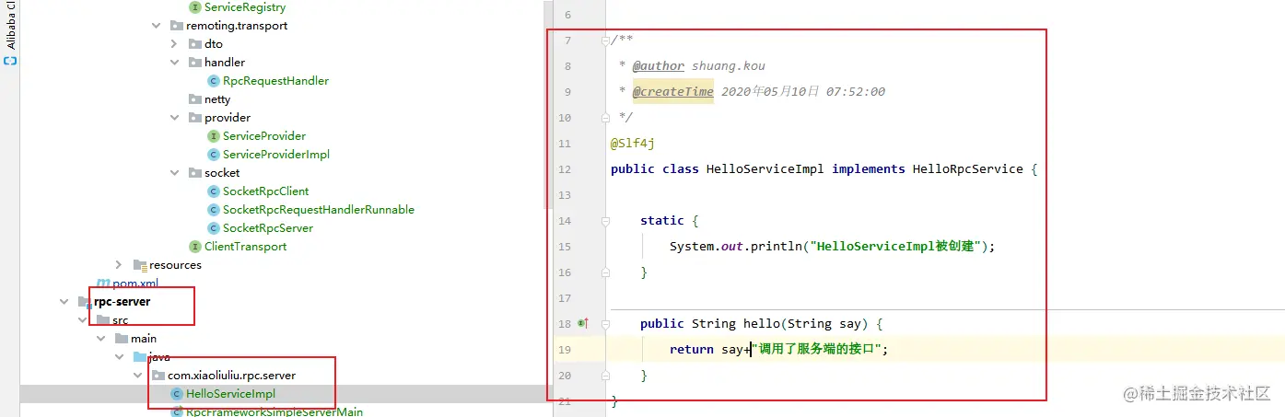Screen dimensions: 1285x417
Task: Open SocketRpcClient class via its icon
Action: point(214,191)
